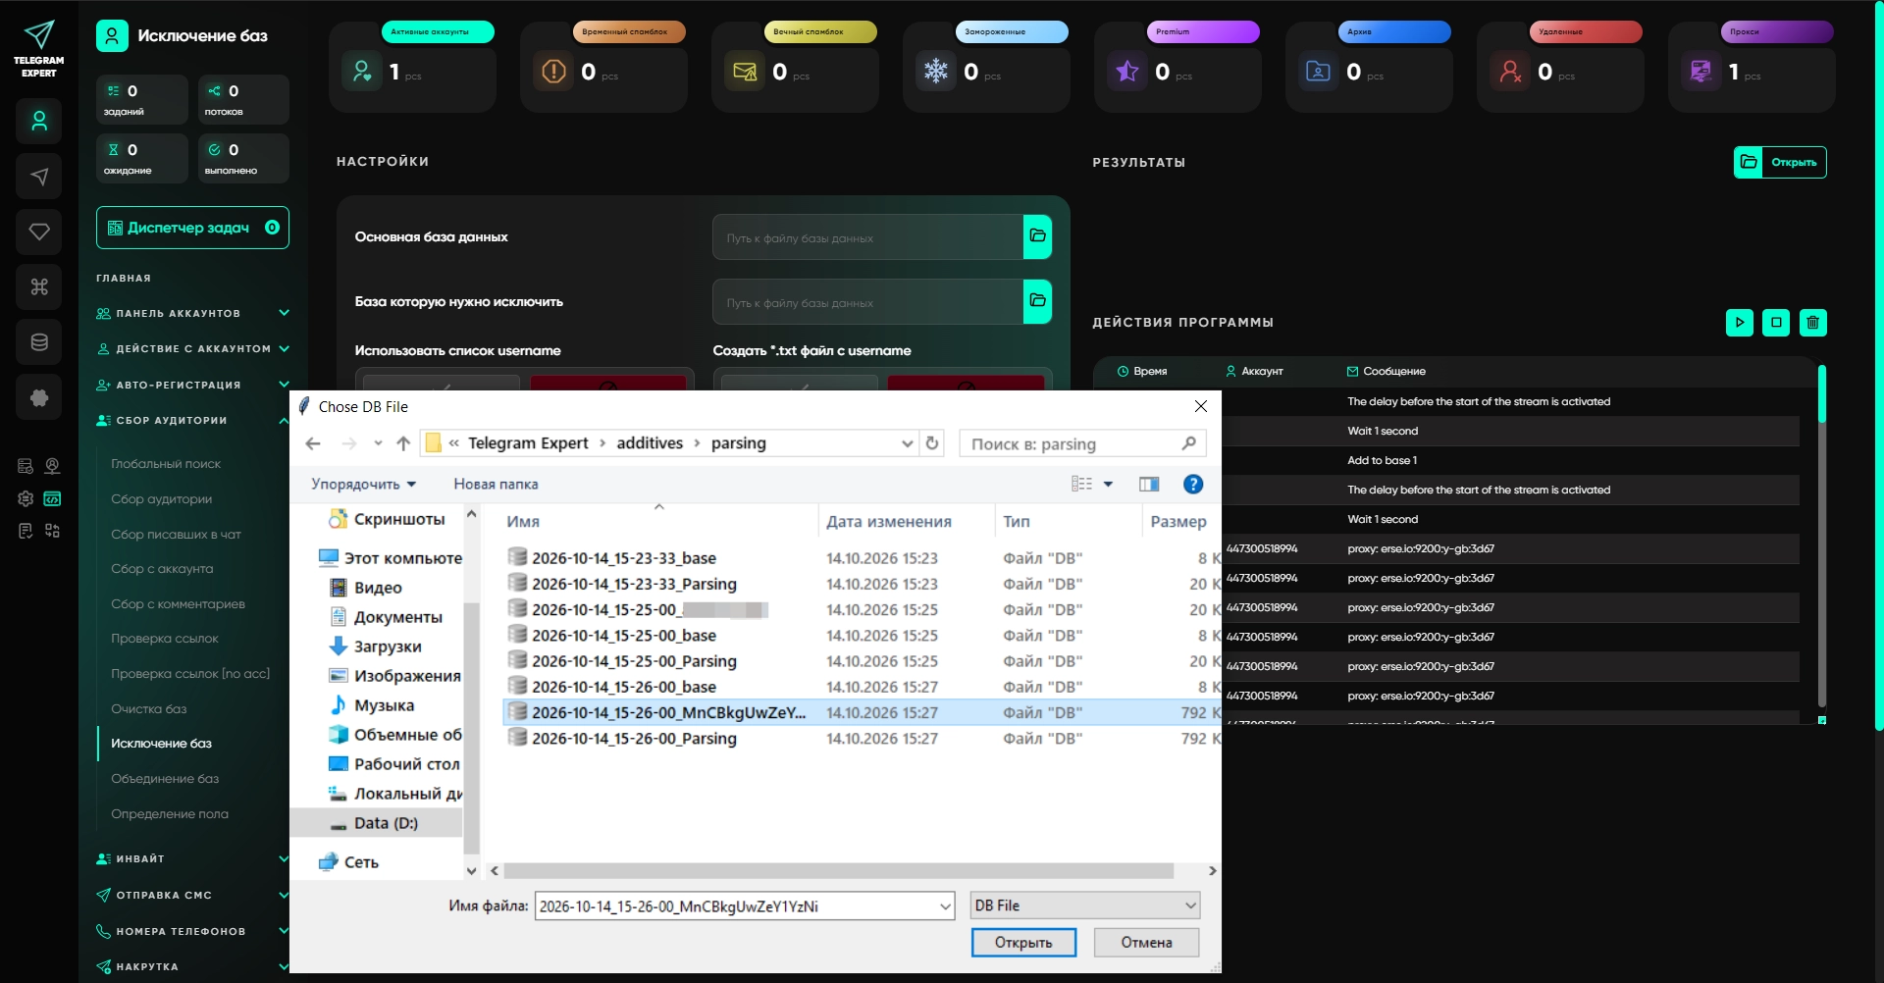Stop the program actions with stop icon
The width and height of the screenshot is (1884, 983).
[1776, 322]
